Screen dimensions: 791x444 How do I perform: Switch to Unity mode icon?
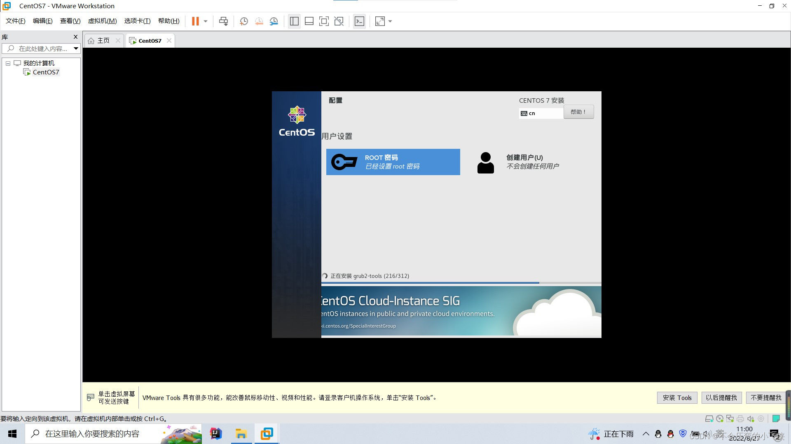339,21
